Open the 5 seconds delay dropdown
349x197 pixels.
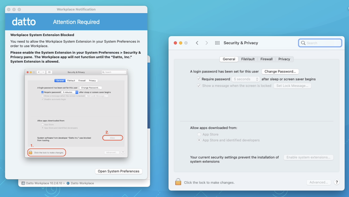point(246,79)
